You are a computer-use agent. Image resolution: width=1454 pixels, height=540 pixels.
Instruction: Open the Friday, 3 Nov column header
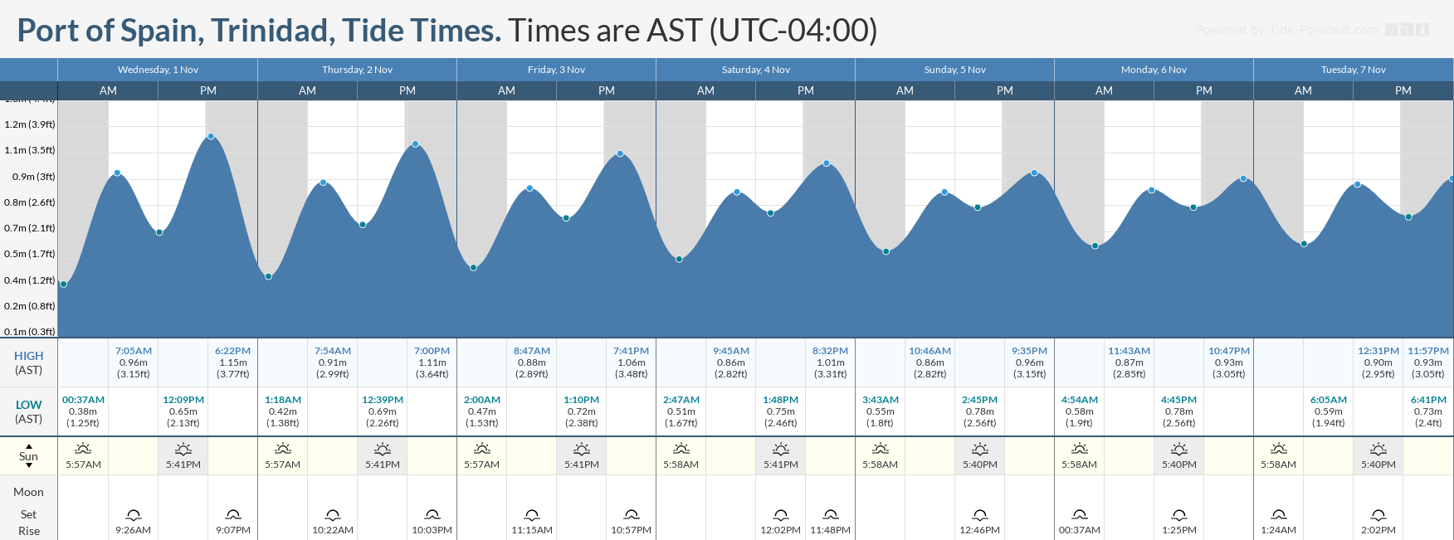556,70
